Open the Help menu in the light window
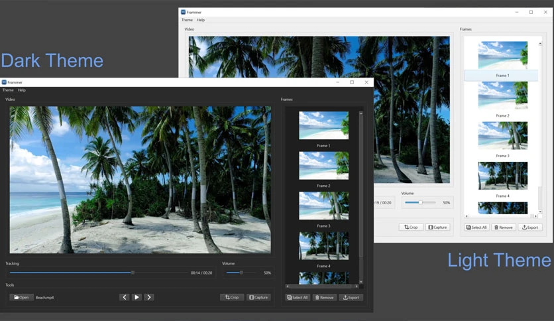 click(201, 20)
